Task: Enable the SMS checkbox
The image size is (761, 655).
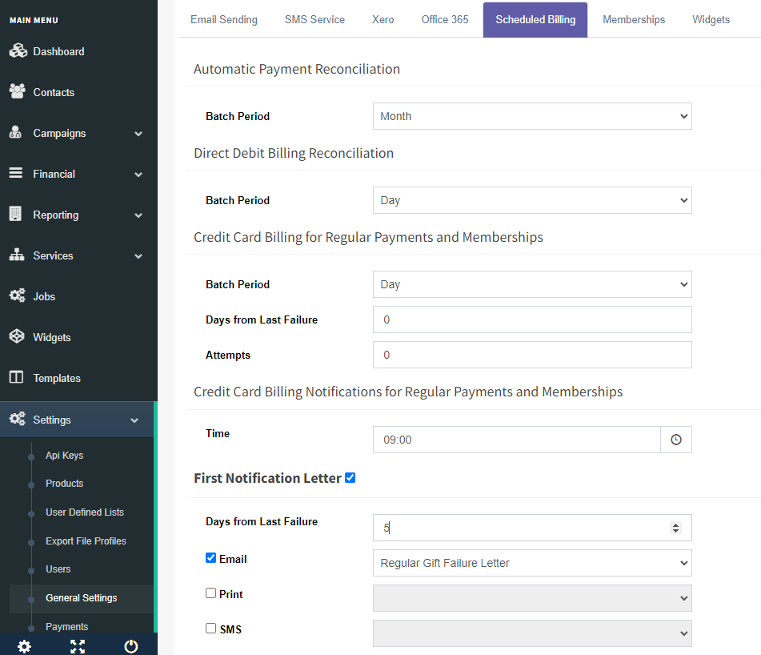Action: 210,629
